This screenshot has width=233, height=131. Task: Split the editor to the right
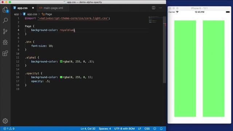(154, 8)
